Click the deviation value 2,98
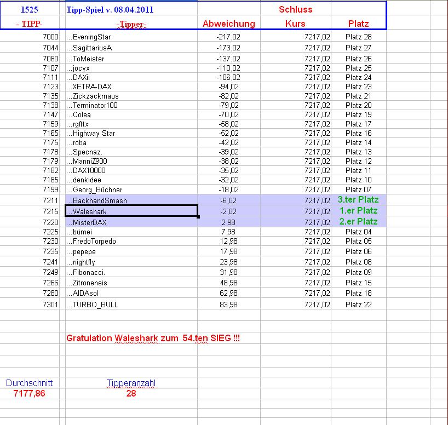 pos(229,222)
